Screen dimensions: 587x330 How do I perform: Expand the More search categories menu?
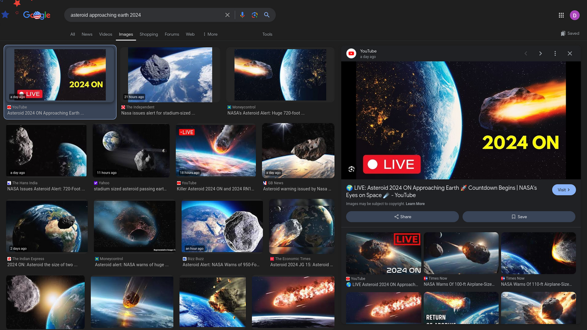click(x=210, y=34)
